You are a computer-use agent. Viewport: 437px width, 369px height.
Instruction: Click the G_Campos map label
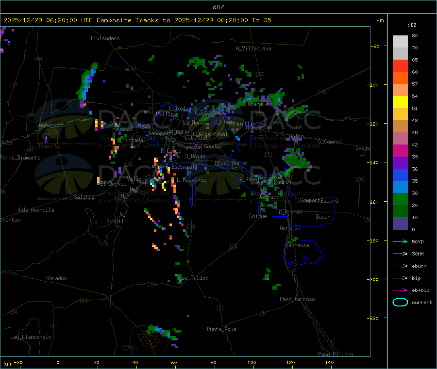(x=330, y=142)
